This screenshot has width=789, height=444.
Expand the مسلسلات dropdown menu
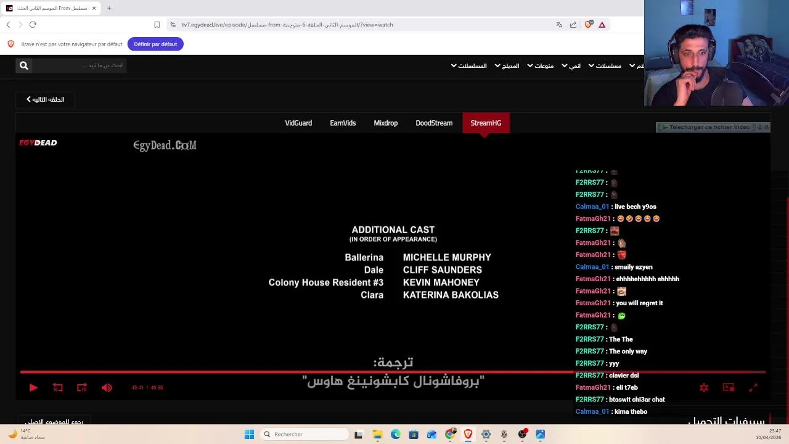pos(605,66)
